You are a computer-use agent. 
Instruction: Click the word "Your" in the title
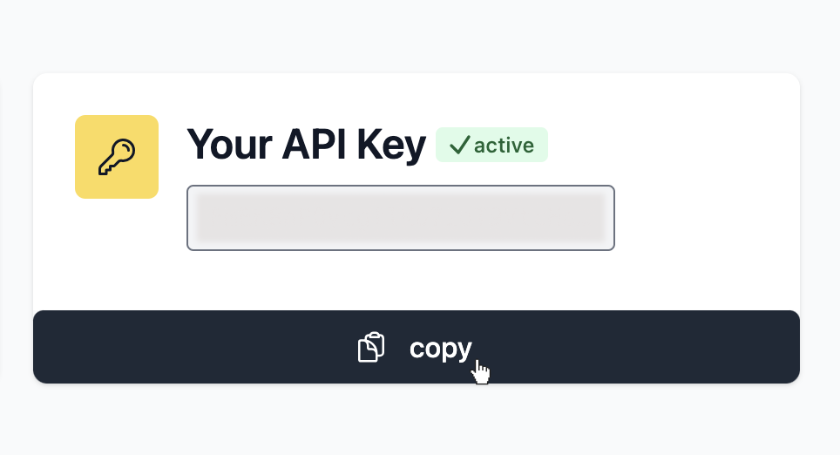[229, 145]
